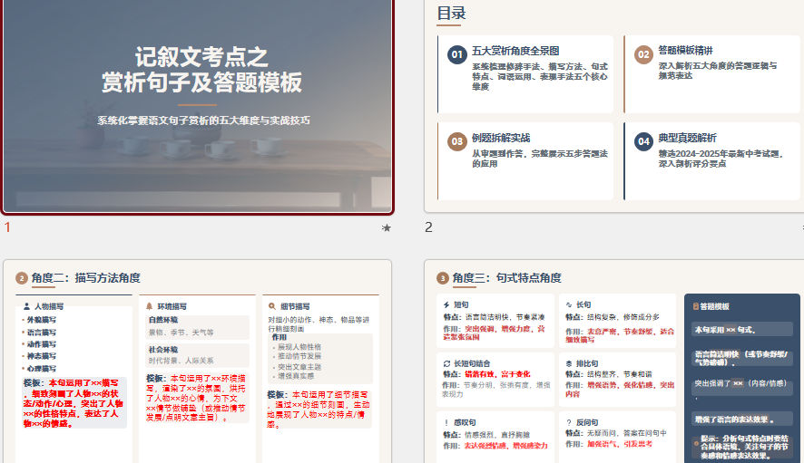Click the exclamation icon beside 感叹句

pyautogui.click(x=446, y=422)
